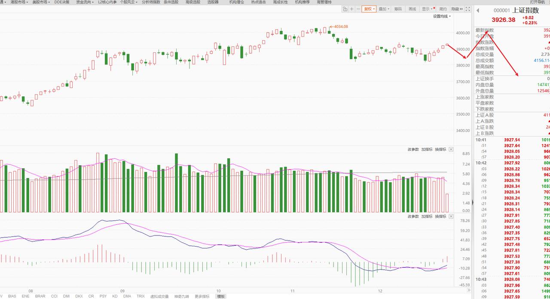Expand 个股风云 menu

click(x=128, y=2)
